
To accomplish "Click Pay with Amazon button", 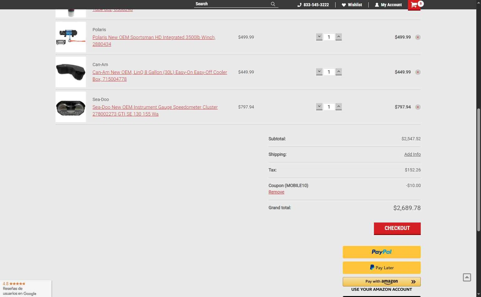I will pos(381,282).
